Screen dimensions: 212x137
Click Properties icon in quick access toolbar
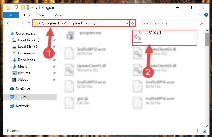17,8
